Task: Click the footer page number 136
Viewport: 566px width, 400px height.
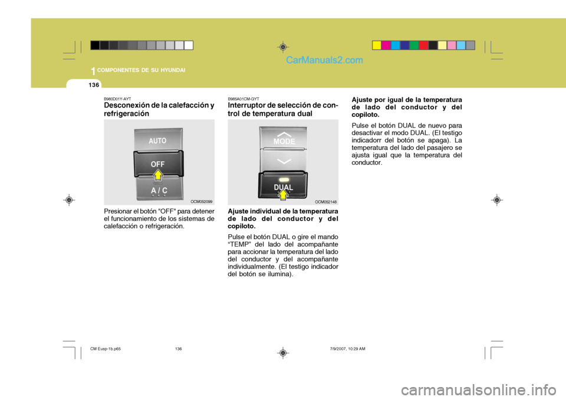Action: (178, 349)
